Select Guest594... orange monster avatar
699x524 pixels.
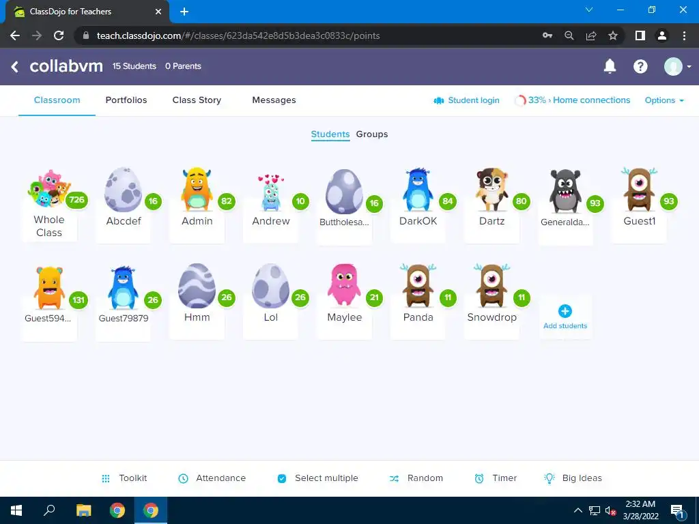pos(49,288)
